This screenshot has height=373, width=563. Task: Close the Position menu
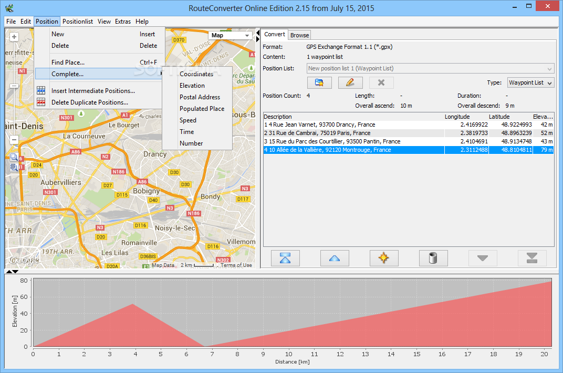(47, 22)
